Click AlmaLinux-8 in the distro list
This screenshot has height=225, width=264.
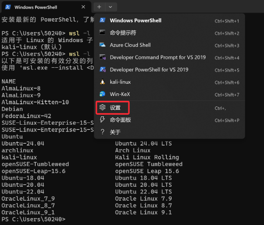coord(21,88)
